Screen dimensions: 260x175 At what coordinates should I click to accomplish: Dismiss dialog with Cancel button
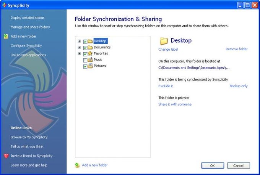239,165
